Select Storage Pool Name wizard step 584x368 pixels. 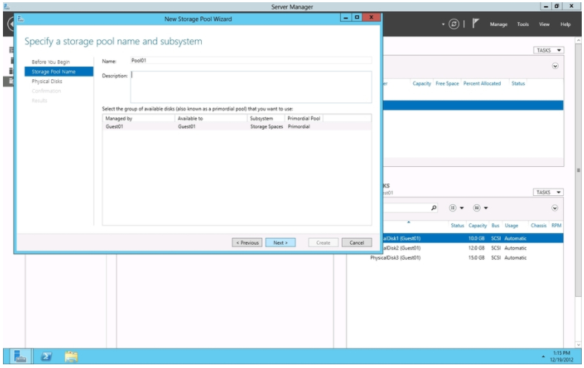click(x=59, y=71)
